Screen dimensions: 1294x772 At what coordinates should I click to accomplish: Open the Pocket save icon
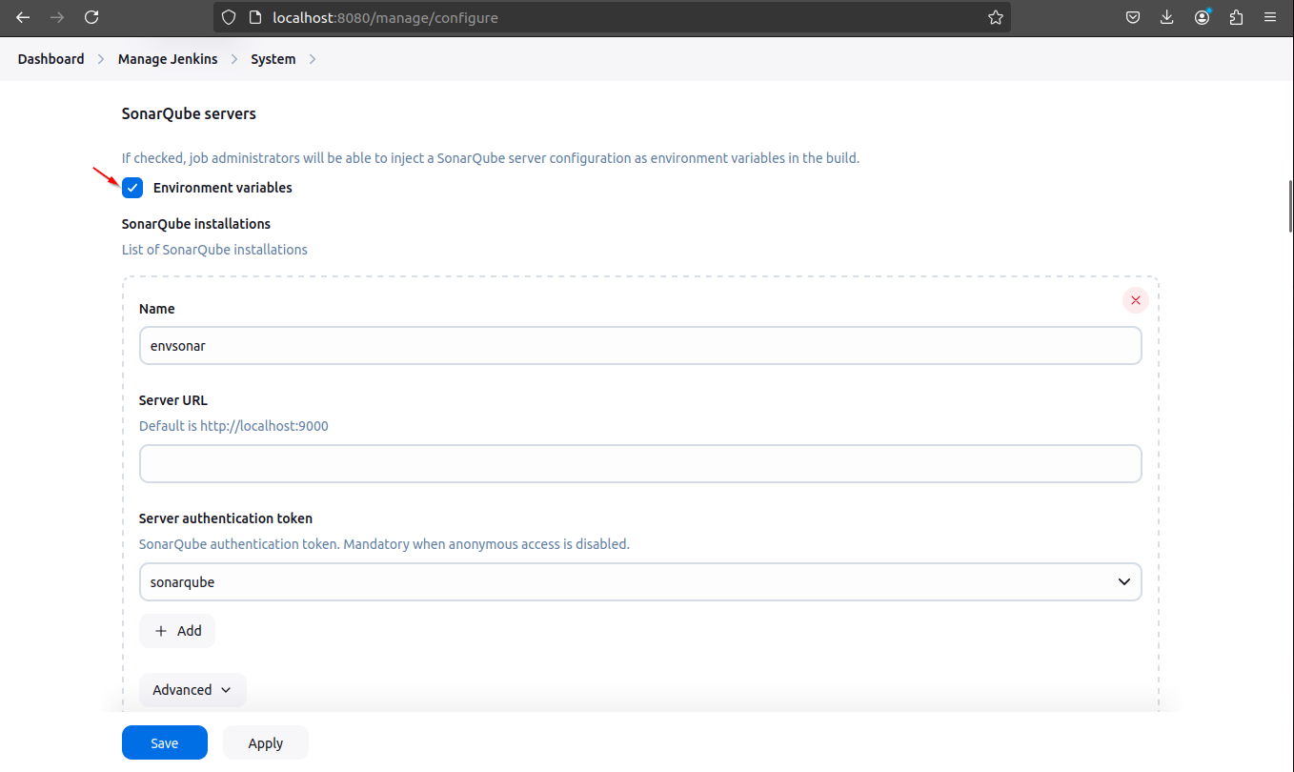tap(1133, 17)
